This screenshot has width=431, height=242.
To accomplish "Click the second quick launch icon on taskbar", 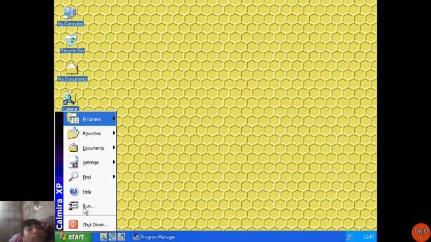I will coord(112,237).
